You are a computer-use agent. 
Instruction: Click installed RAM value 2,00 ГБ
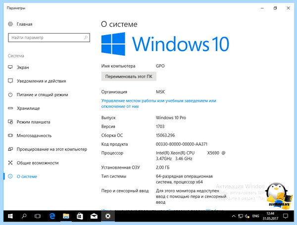pyautogui.click(x=162, y=168)
